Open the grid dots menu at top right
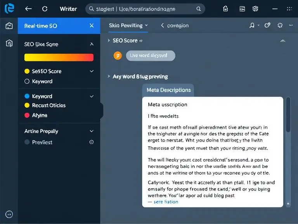This screenshot has height=224, width=298. [289, 9]
